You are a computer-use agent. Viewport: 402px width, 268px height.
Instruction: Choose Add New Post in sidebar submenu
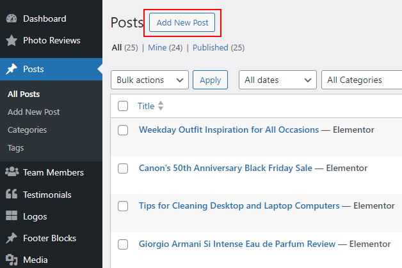point(33,112)
